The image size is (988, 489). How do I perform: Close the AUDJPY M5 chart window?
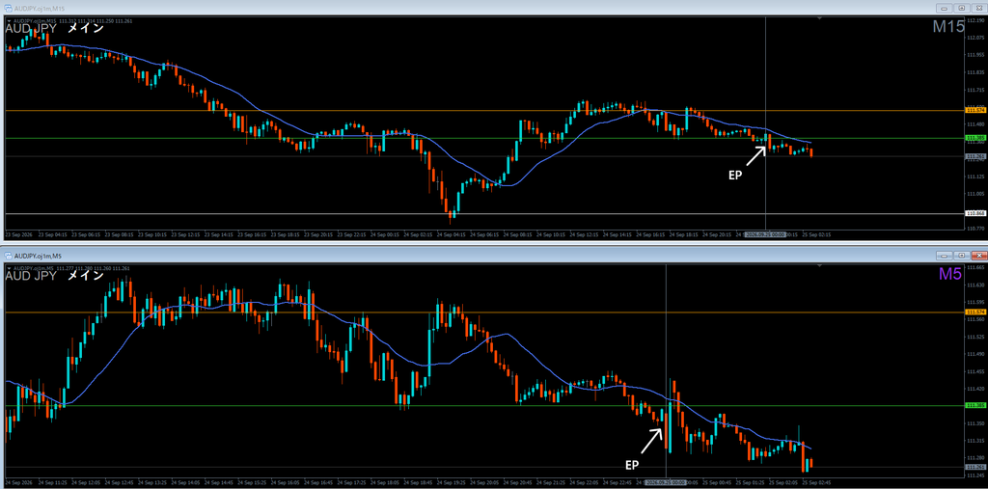978,256
